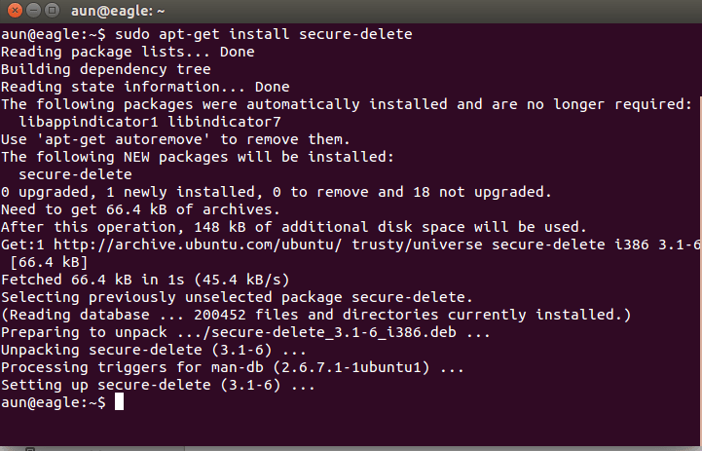Click 'Processing triggers for man-db' line
Viewport: 702px width, 451px height.
click(x=232, y=367)
